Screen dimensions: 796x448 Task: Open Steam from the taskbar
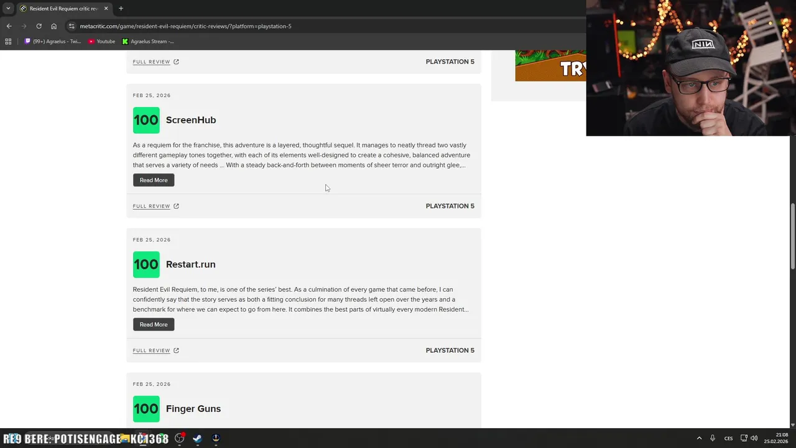pos(197,438)
